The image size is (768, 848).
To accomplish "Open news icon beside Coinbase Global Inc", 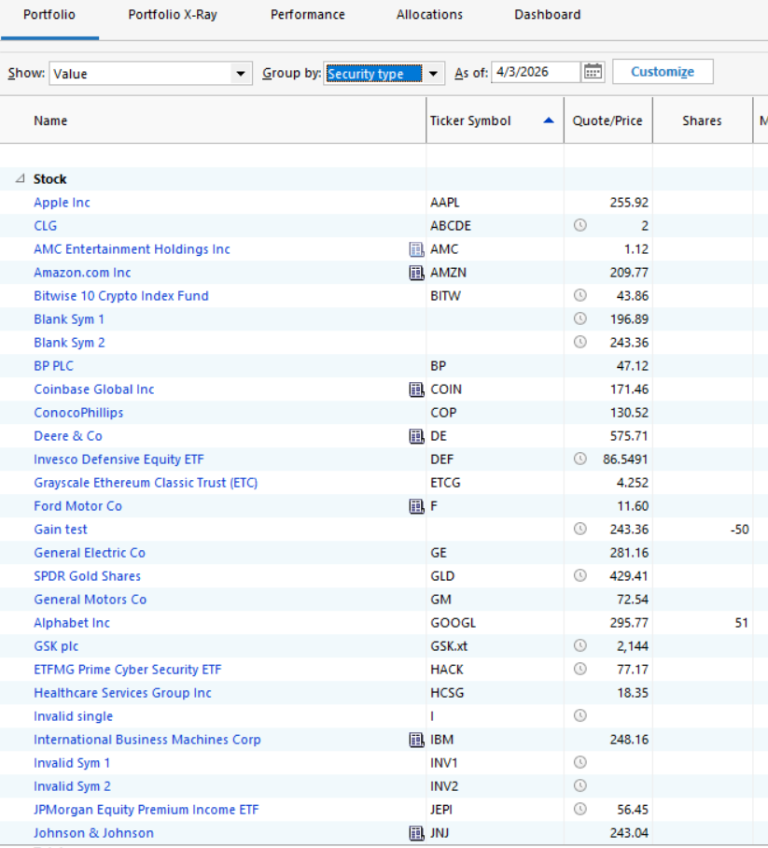I will pos(416,389).
